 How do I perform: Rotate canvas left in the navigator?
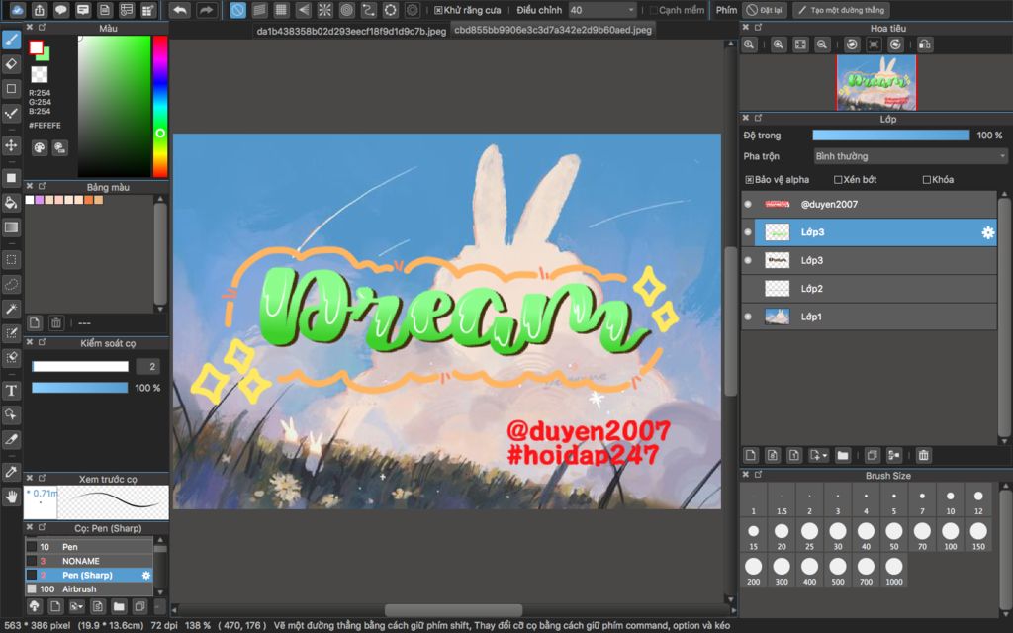tap(852, 45)
